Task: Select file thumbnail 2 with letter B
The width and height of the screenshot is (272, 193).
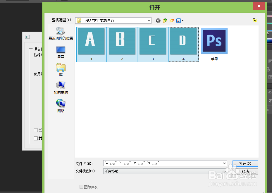Action: pos(122,45)
